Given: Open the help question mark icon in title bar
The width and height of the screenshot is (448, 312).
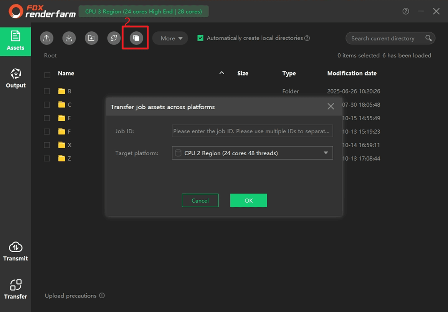Looking at the screenshot, I should (405, 11).
